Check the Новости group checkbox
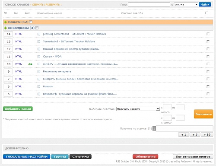This screenshot has height=166, width=216. pyautogui.click(x=31, y=22)
